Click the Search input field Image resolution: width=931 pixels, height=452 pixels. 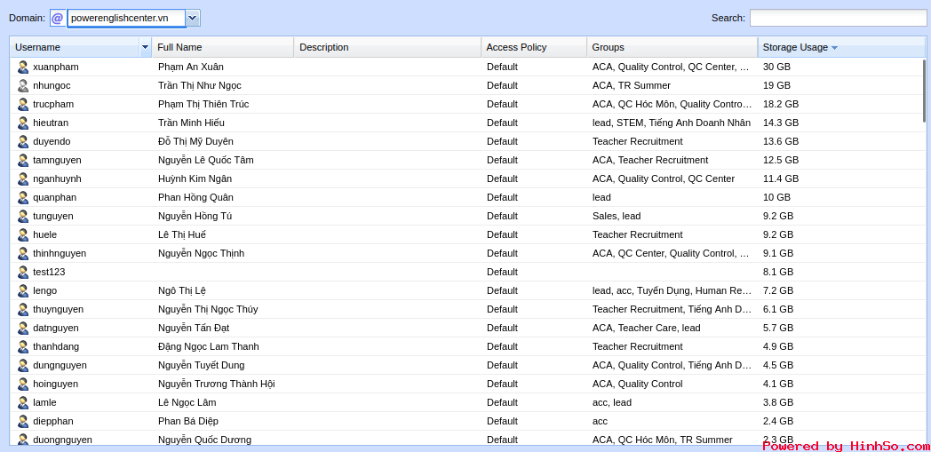pos(838,19)
